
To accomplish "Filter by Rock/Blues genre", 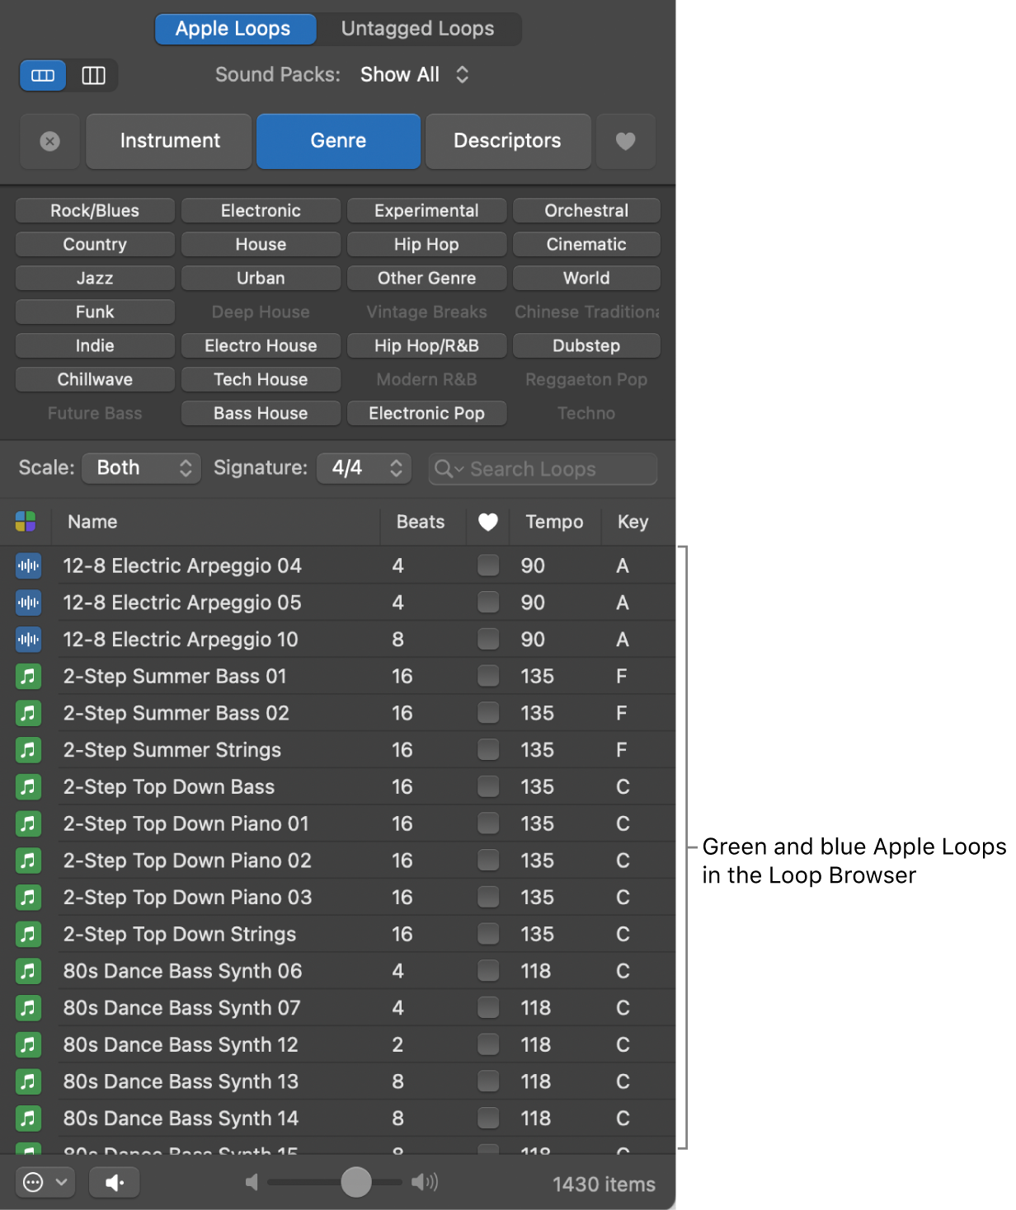I will [x=95, y=211].
